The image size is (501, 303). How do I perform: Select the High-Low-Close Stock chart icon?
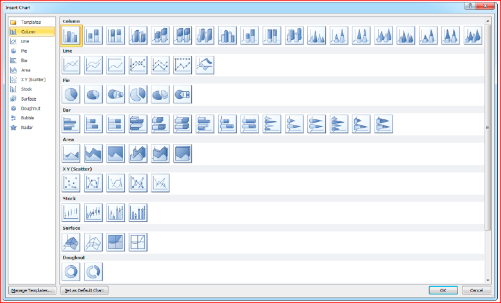71,212
